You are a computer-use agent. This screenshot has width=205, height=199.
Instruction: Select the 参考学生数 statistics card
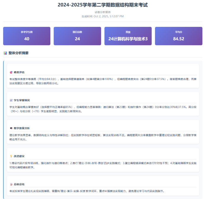click(x=27, y=36)
